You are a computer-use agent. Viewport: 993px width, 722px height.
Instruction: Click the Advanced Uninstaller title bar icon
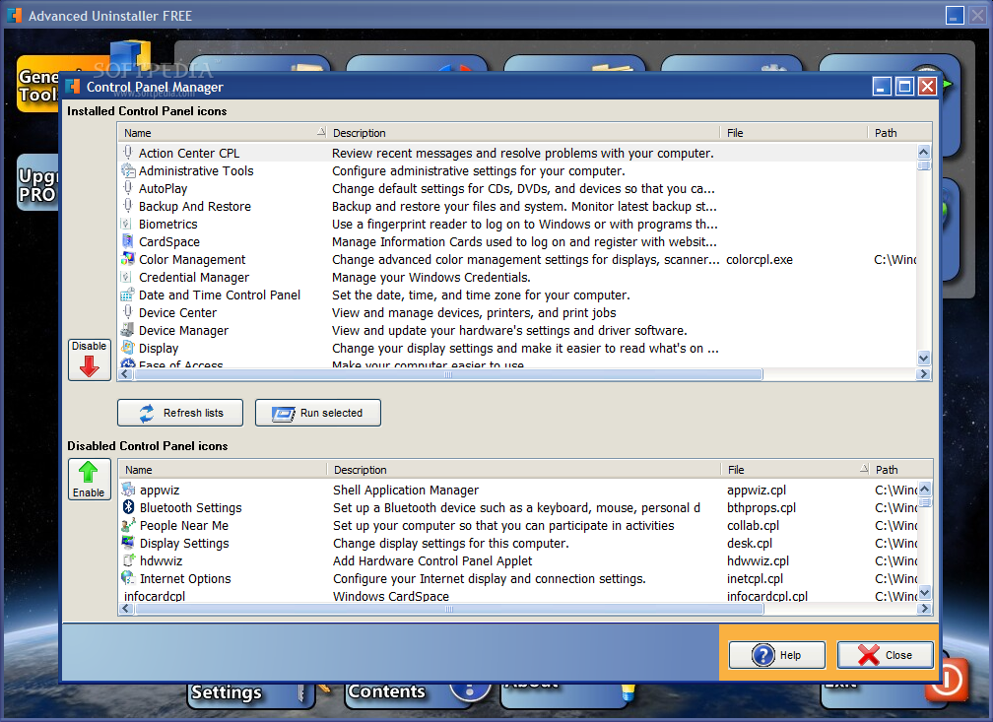tap(14, 15)
